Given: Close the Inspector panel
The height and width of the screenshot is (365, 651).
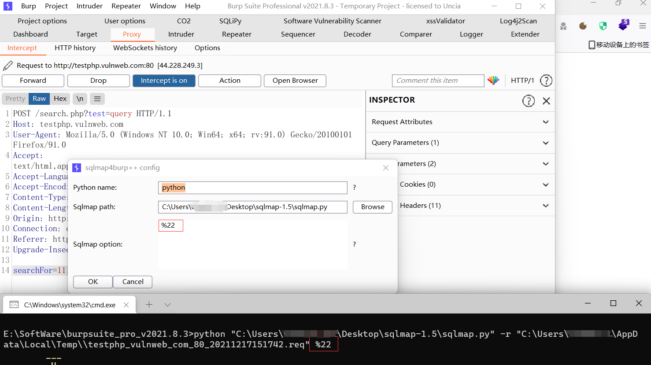Looking at the screenshot, I should click(x=546, y=101).
